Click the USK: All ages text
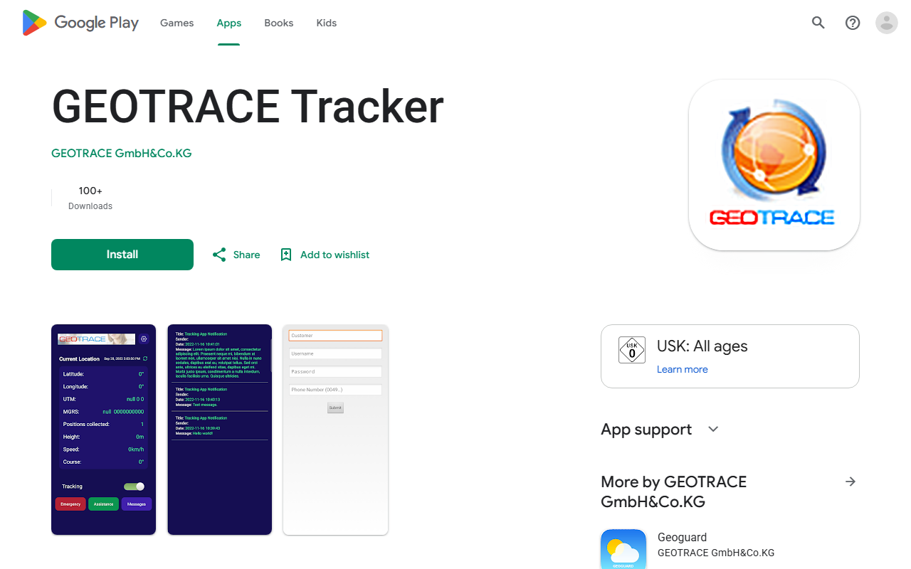Image resolution: width=911 pixels, height=569 pixels. (702, 346)
